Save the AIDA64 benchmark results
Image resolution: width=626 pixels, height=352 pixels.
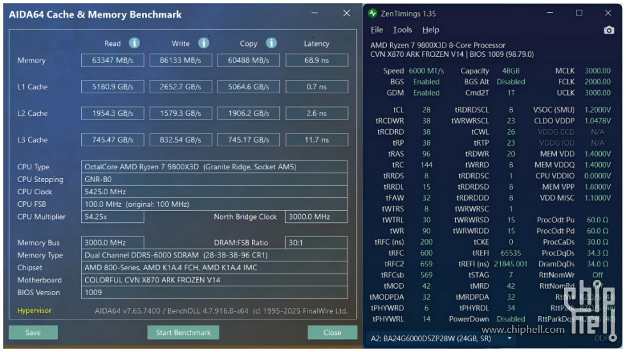click(33, 332)
